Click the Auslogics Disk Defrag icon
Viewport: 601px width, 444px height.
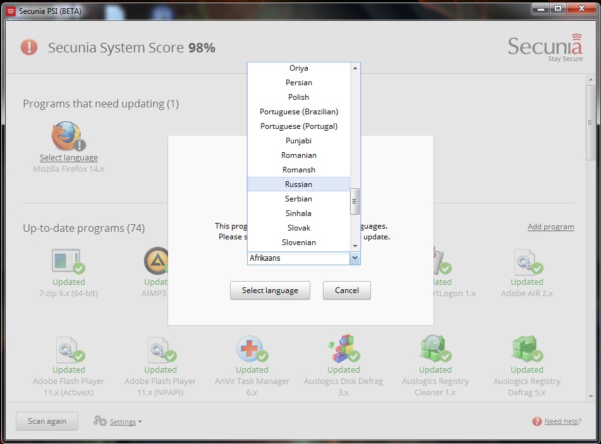(x=344, y=348)
